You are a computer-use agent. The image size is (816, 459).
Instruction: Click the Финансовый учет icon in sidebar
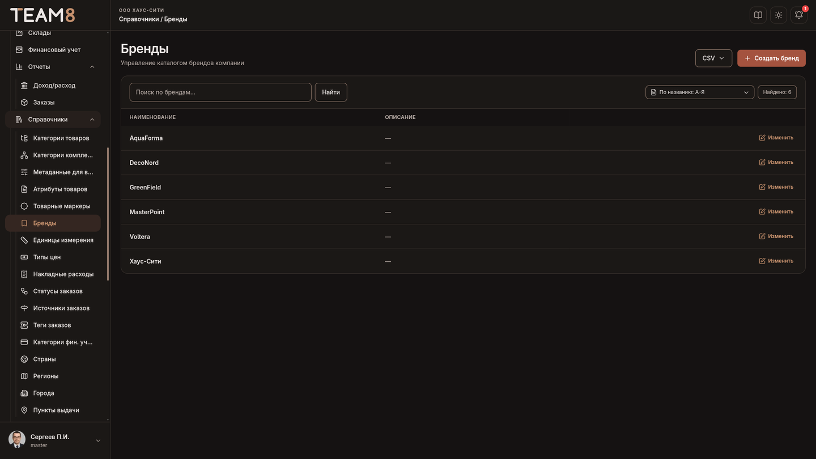[19, 50]
